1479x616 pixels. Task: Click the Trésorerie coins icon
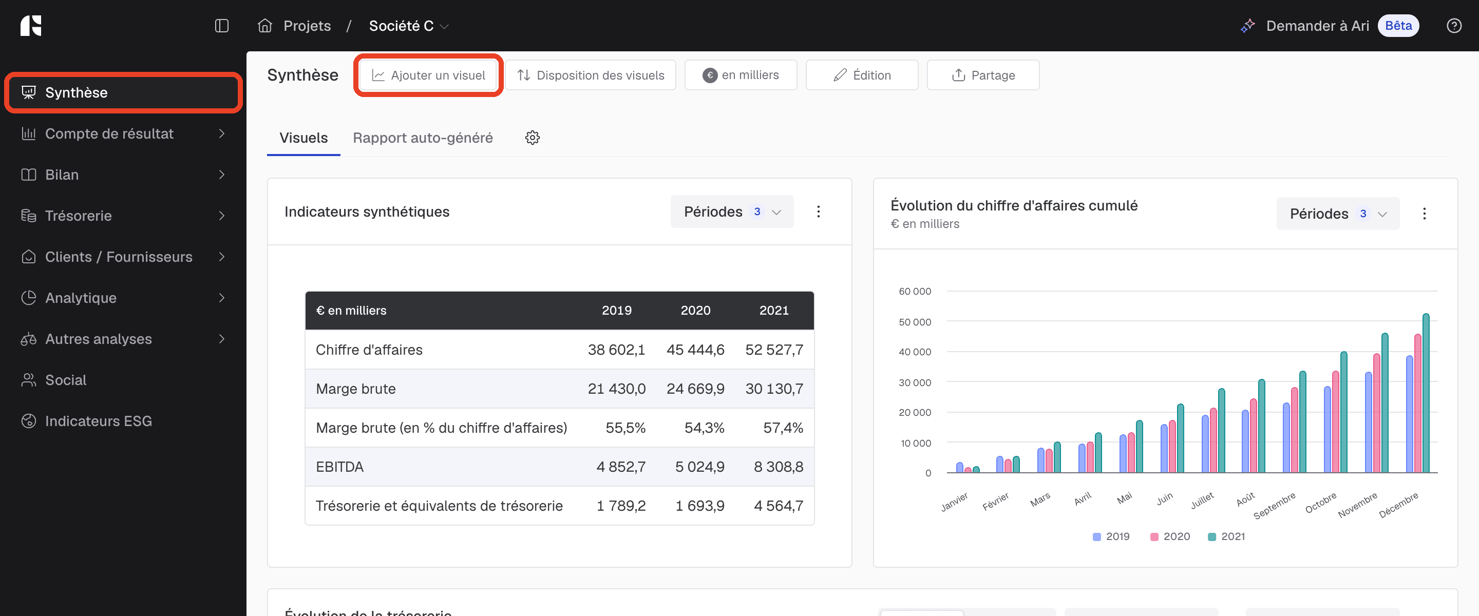(x=29, y=216)
